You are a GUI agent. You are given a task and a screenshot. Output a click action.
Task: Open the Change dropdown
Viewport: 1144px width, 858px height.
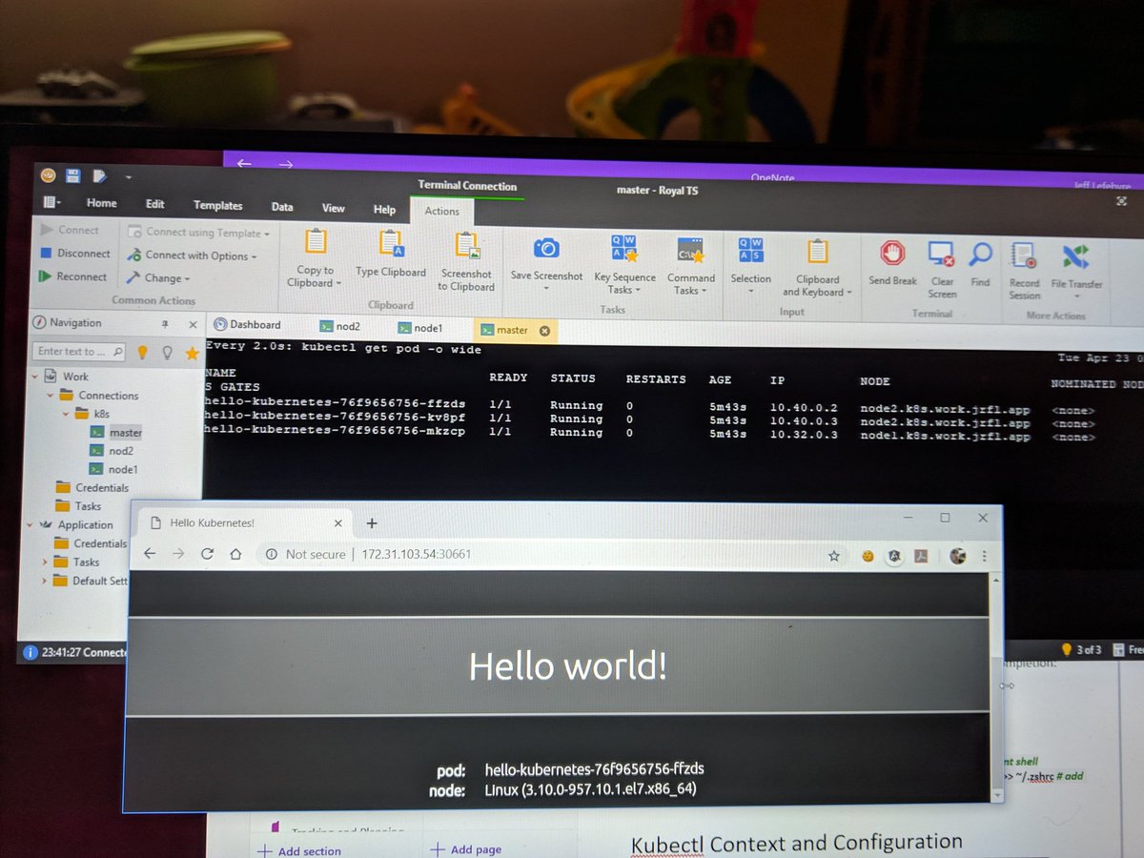157,278
